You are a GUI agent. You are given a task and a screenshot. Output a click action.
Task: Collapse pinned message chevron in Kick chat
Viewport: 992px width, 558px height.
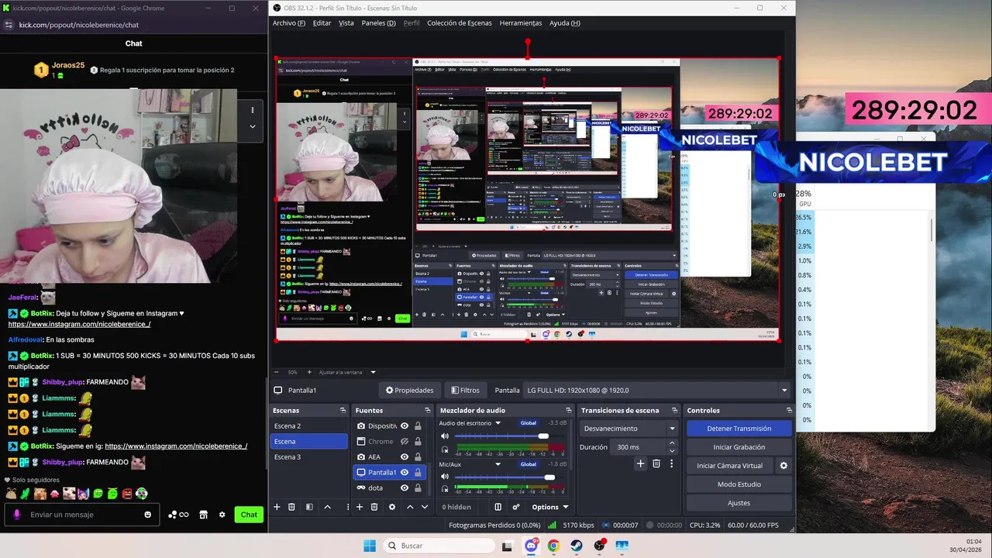click(x=252, y=126)
